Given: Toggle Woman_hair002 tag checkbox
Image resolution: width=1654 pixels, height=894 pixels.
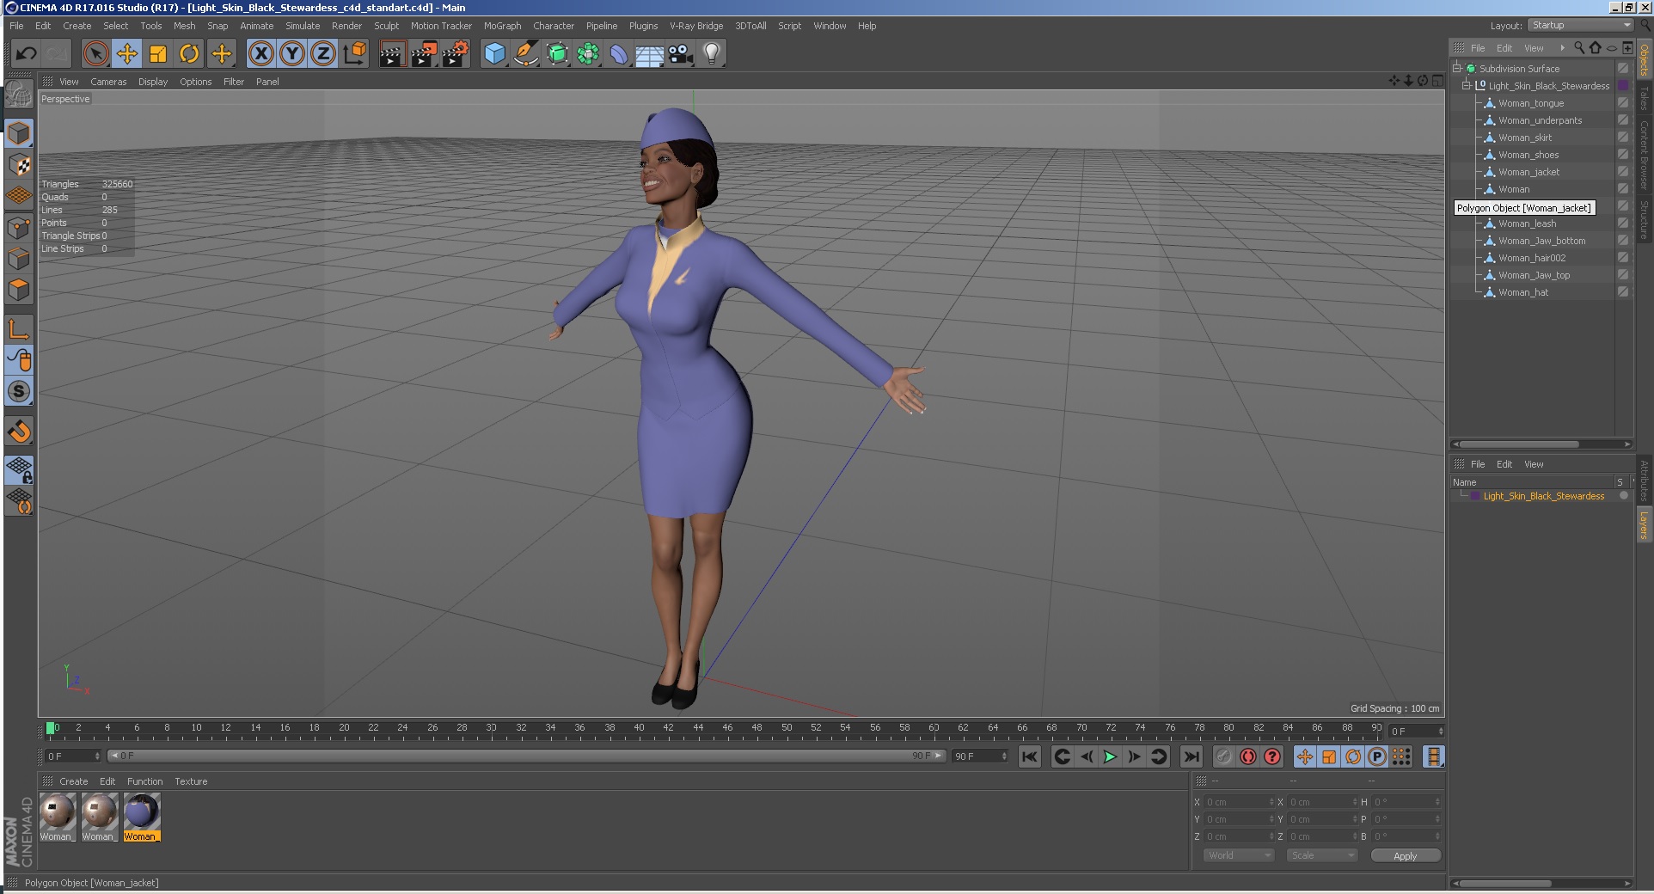Looking at the screenshot, I should coord(1623,257).
